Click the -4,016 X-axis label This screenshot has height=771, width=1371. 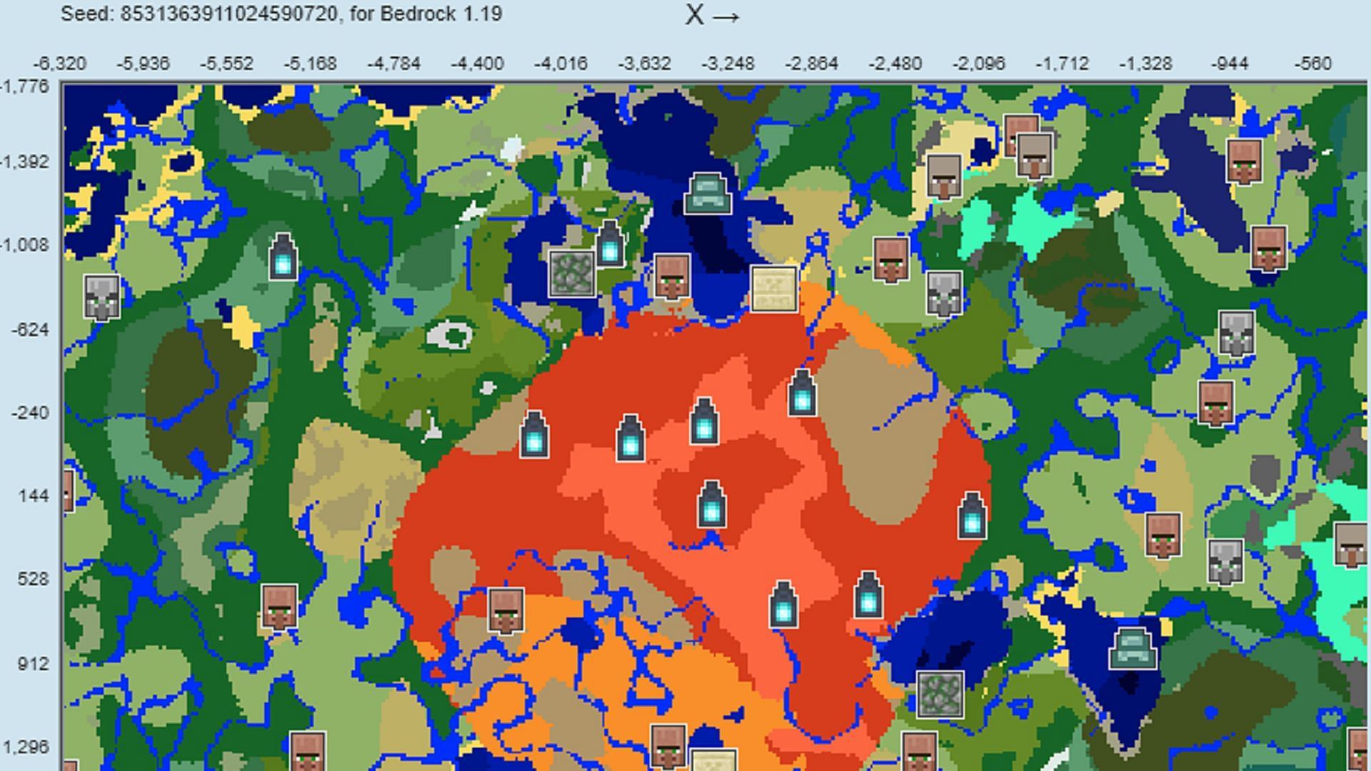(x=561, y=64)
